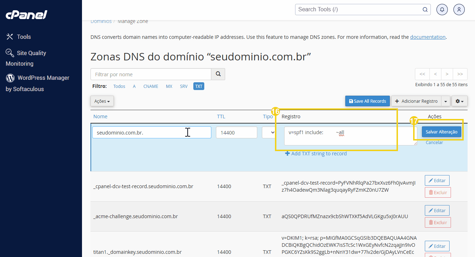Image resolution: width=475 pixels, height=257 pixels.
Task: Click the Exibindo 1 a 55 de 55 itens text
Action: tap(441, 85)
